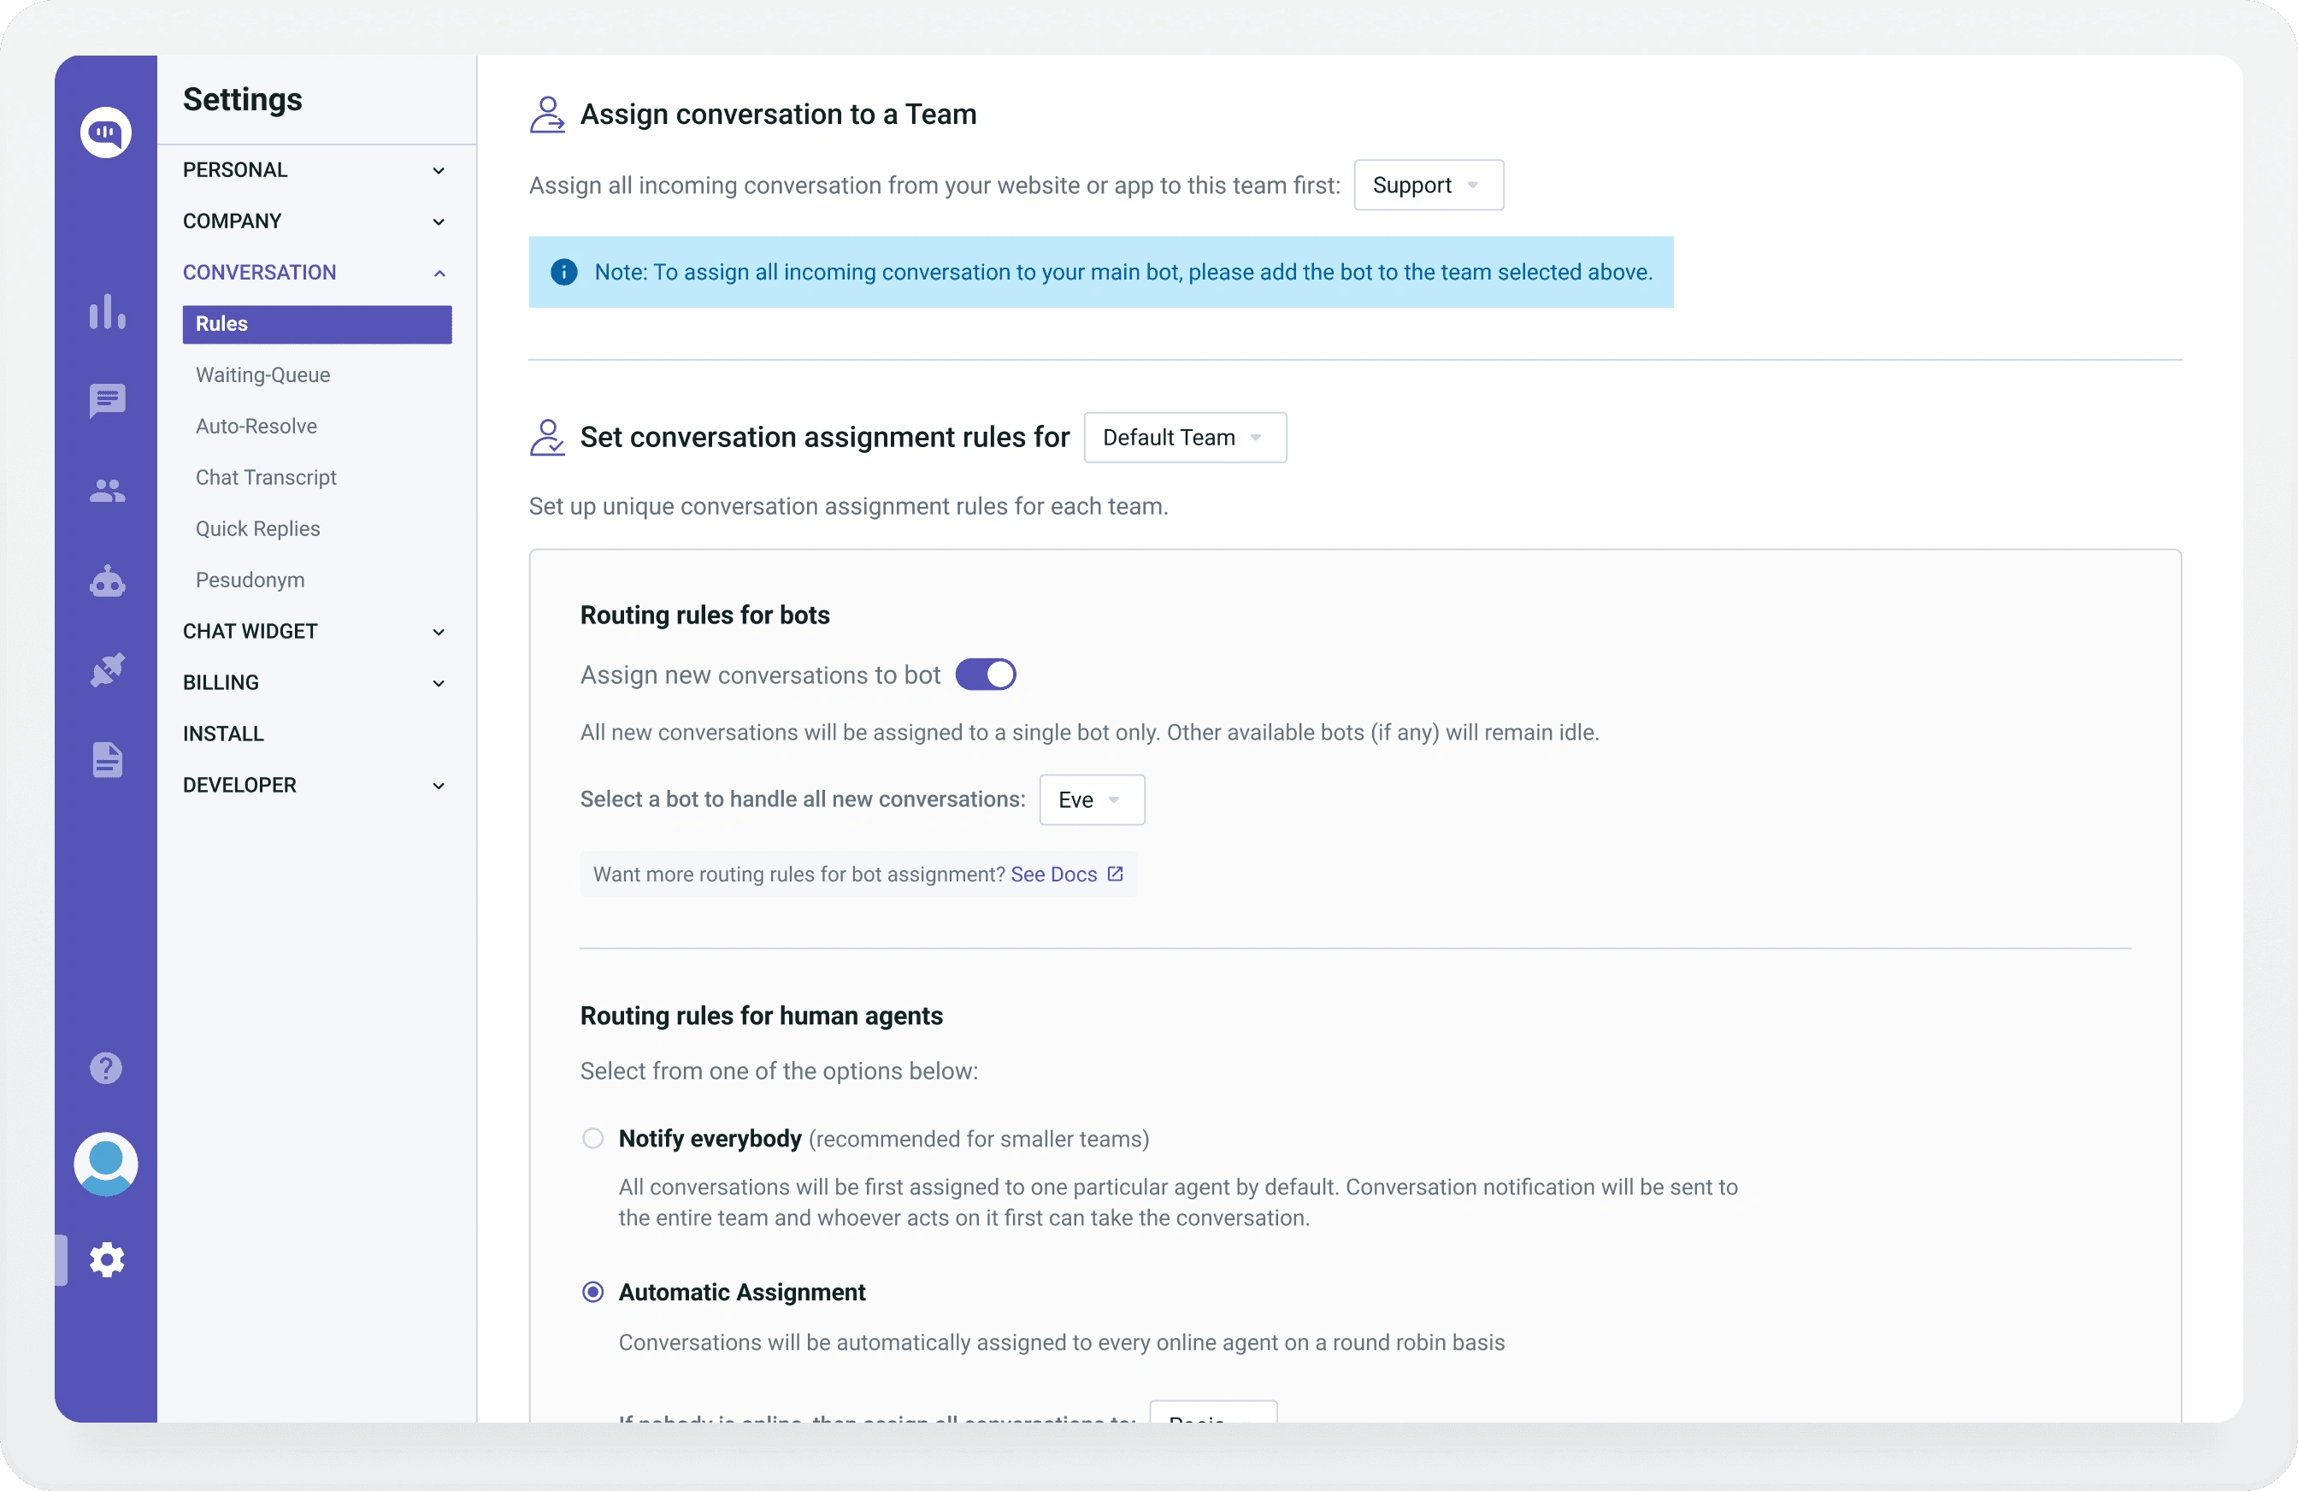Screen dimensions: 2298x1491
Task: Open the Support team dropdown
Action: pyautogui.click(x=1428, y=186)
